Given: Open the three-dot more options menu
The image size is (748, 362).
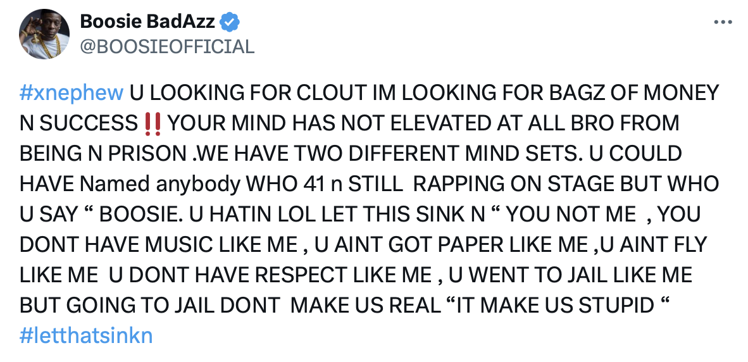Looking at the screenshot, I should [x=723, y=22].
